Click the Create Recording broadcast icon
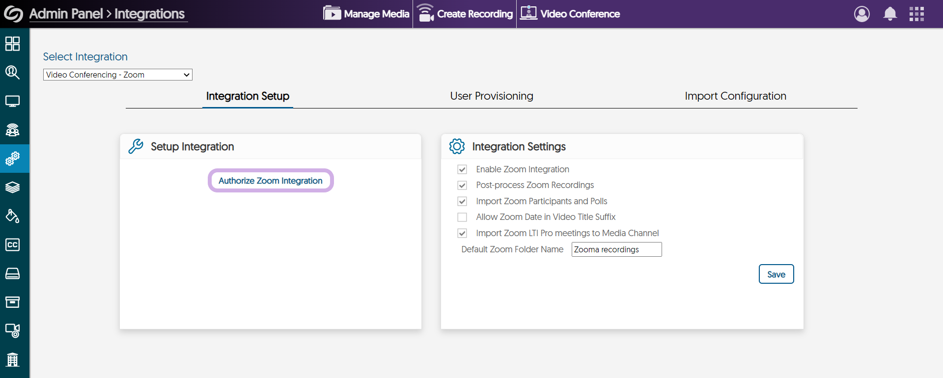Viewport: 943px width, 378px height. (426, 13)
